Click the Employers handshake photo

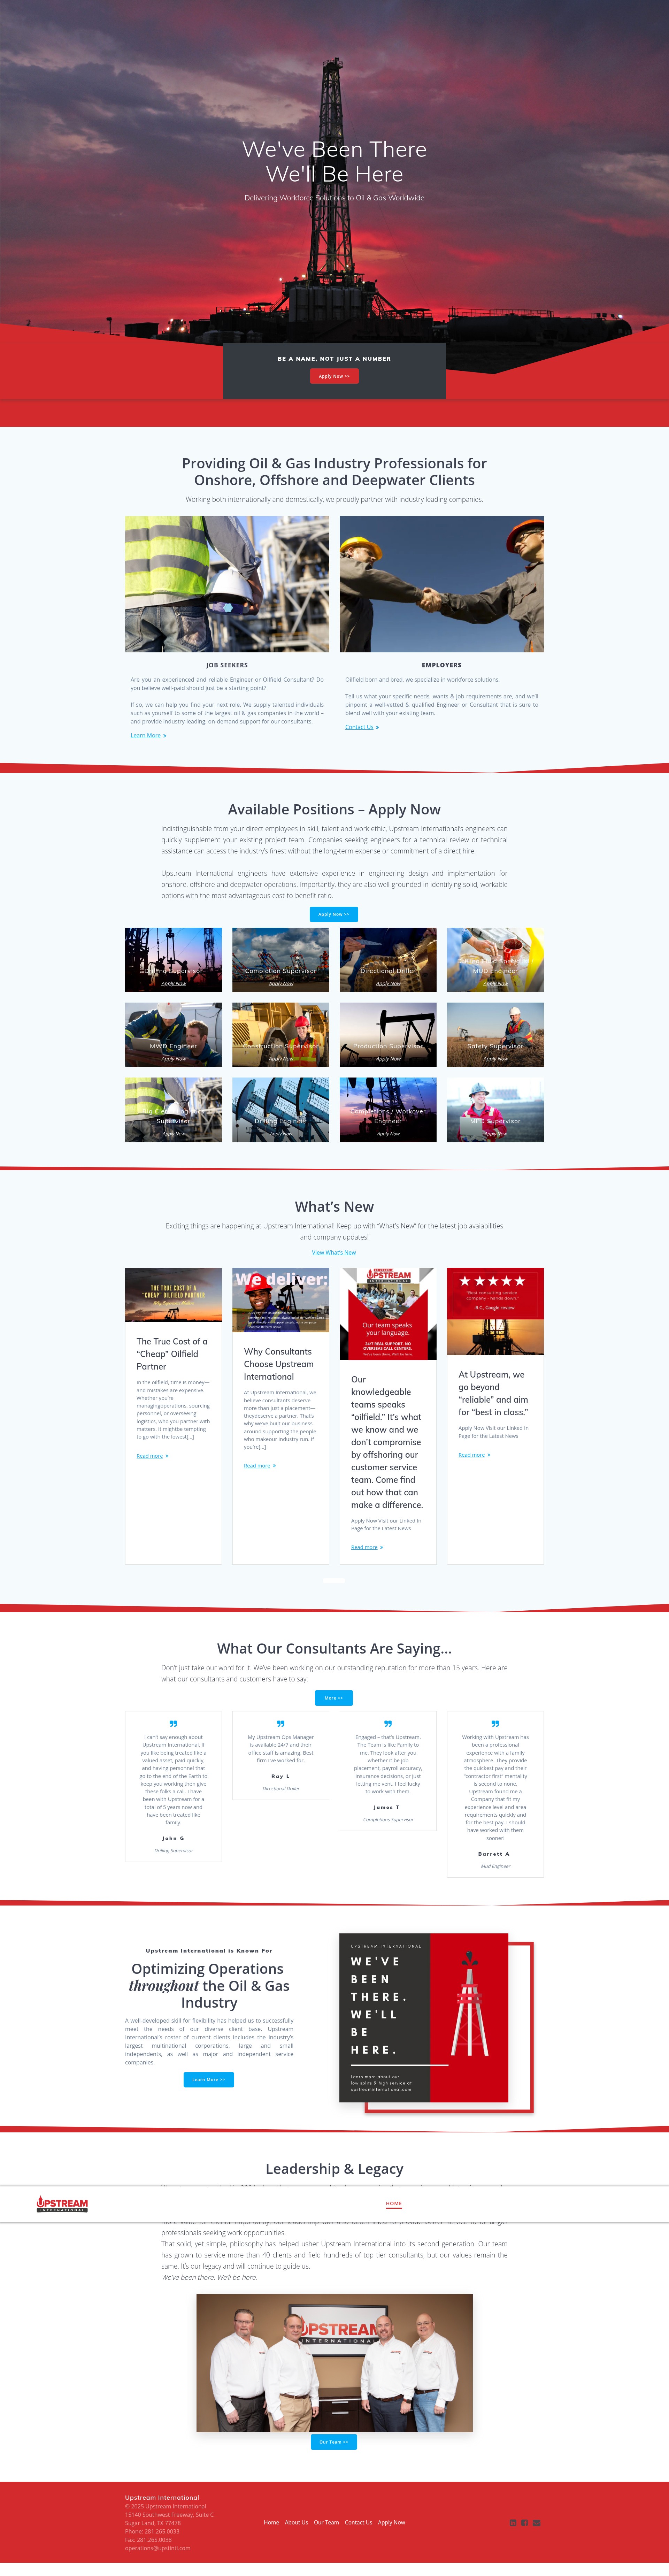click(442, 584)
